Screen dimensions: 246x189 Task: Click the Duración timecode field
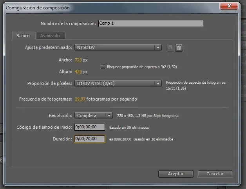90,139
